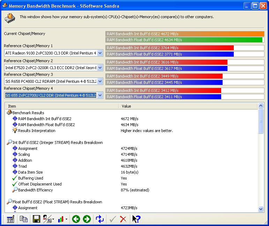
Task: Click the grey checkmark OK icon
Action: click(113, 219)
